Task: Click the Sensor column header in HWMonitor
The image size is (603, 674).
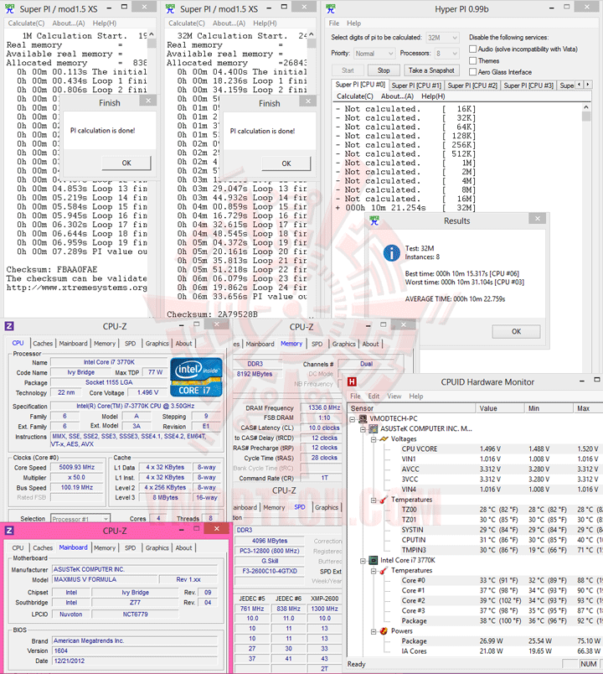Action: pos(412,408)
